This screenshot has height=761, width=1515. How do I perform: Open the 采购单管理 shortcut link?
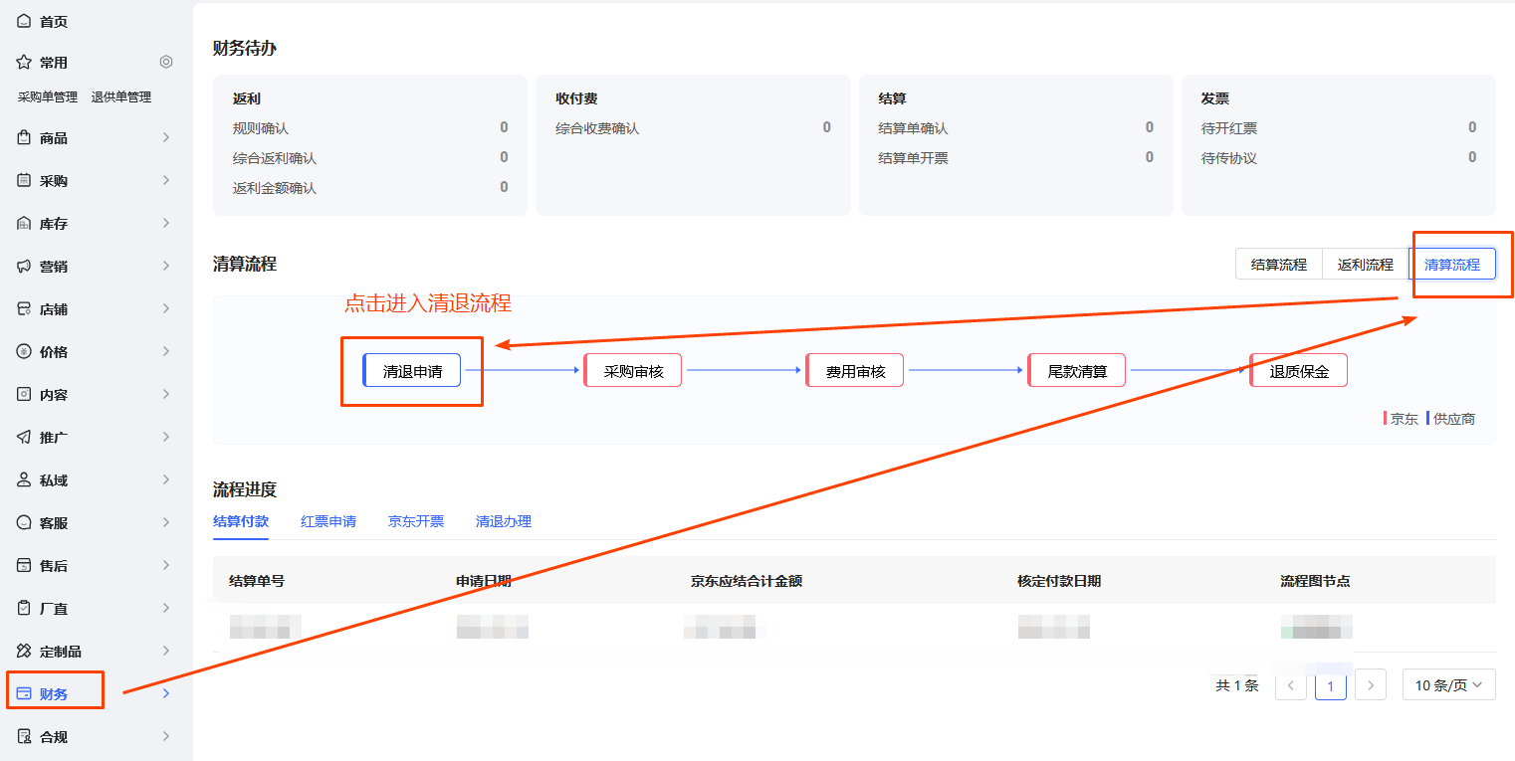click(48, 97)
